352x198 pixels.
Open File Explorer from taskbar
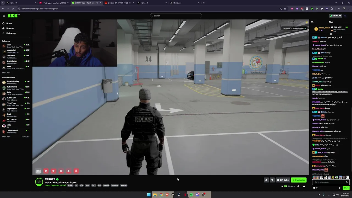click(x=155, y=195)
